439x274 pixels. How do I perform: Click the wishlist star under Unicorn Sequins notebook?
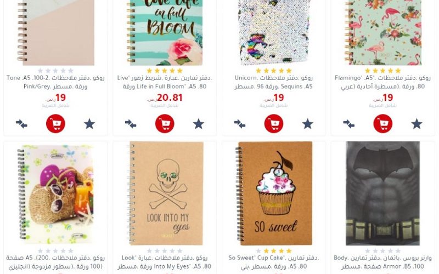[x=307, y=124]
